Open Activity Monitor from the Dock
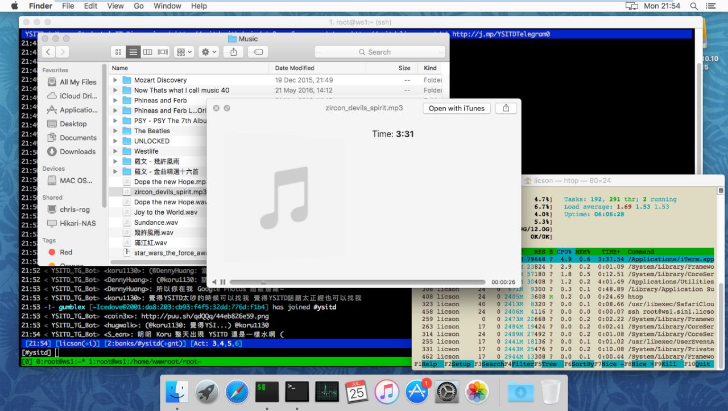Image resolution: width=728 pixels, height=411 pixels. click(326, 392)
